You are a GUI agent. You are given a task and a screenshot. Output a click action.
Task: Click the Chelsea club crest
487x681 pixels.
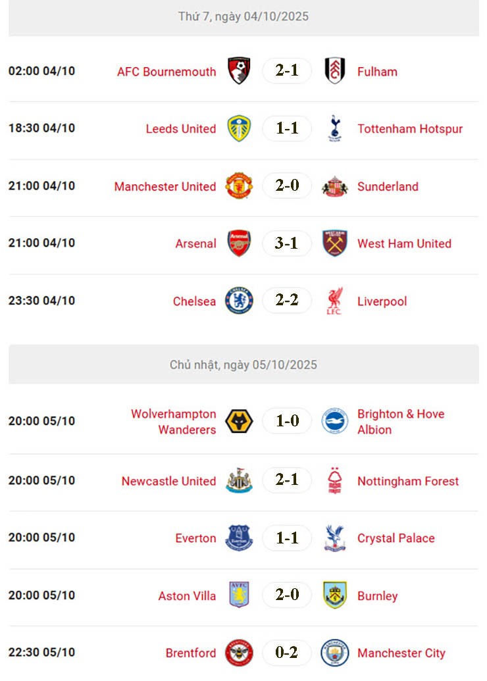pos(238,301)
